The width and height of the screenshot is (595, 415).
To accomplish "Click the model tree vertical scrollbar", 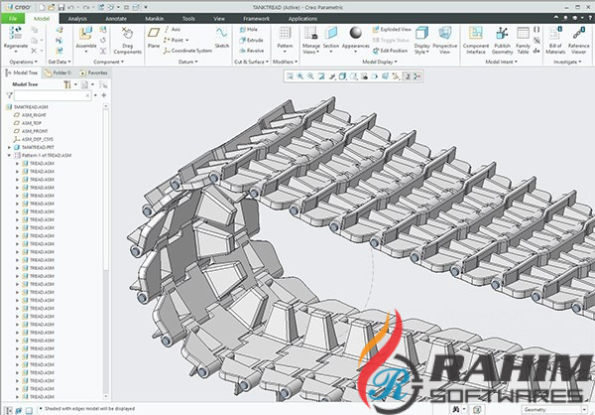I will coord(106,251).
